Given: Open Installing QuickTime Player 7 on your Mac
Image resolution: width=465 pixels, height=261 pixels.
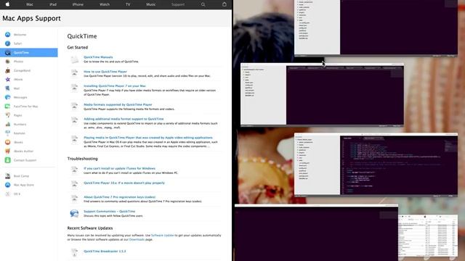Looking at the screenshot, I should pyautogui.click(x=115, y=86).
